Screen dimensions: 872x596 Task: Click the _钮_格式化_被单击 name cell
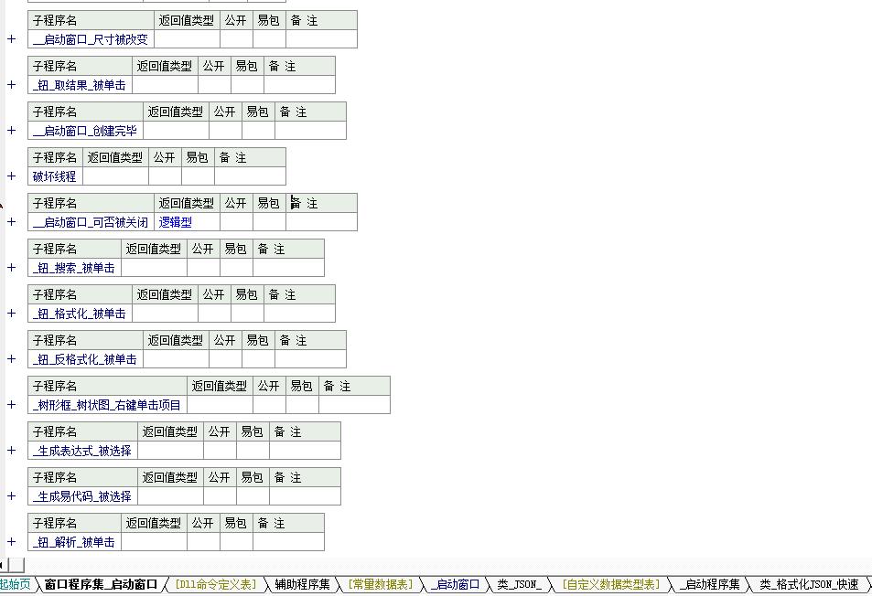pyautogui.click(x=81, y=314)
